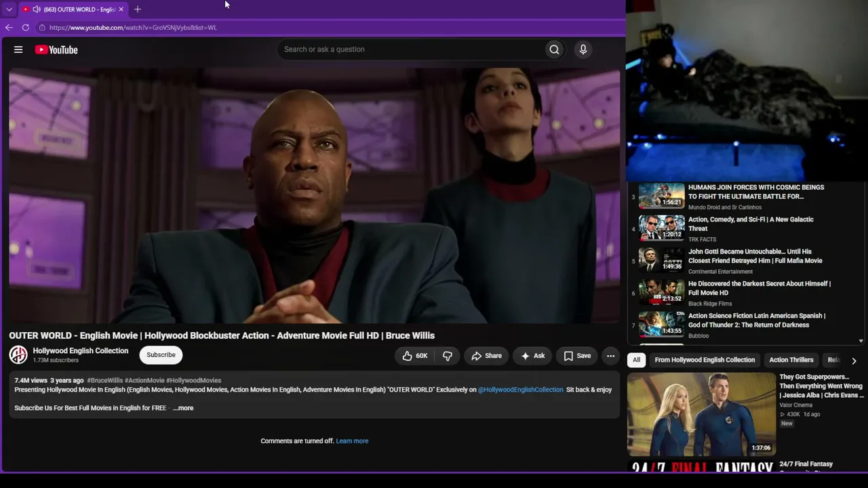The width and height of the screenshot is (868, 488).
Task: Play the 'God of Thunder 2' thumbnail
Action: coord(662,324)
